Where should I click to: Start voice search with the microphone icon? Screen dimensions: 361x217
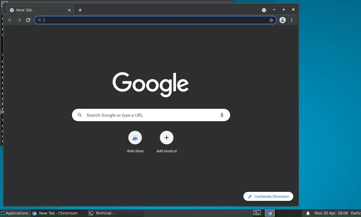(222, 115)
